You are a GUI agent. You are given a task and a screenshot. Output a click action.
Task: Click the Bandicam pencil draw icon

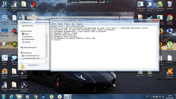108,2
